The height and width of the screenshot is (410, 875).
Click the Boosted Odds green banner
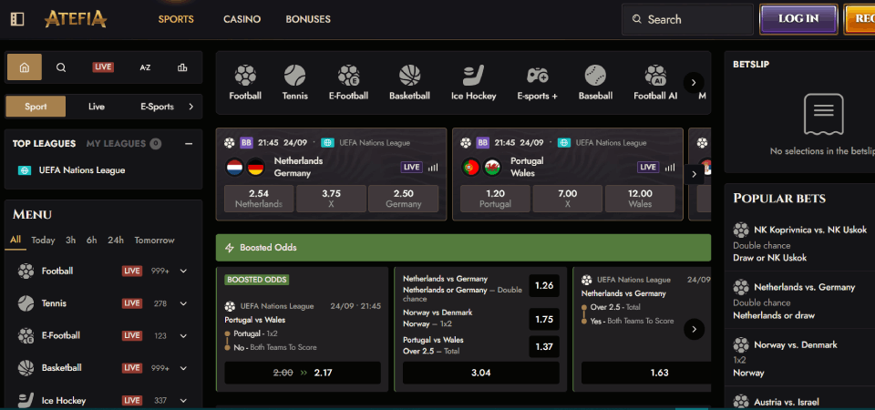(463, 248)
